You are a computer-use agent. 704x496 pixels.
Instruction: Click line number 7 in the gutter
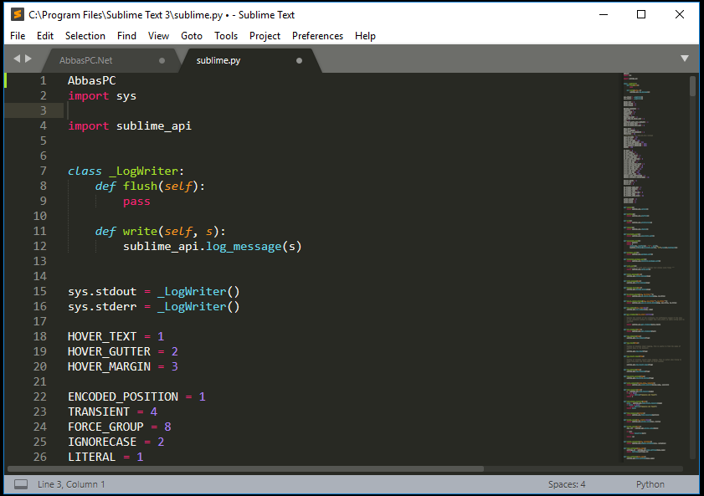[x=43, y=171]
